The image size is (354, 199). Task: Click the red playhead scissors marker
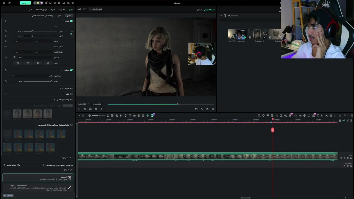point(273,130)
